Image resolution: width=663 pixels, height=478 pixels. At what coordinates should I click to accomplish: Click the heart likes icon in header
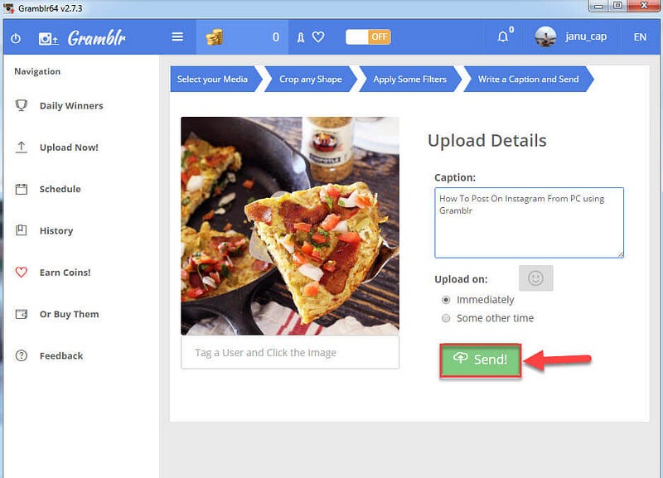318,37
